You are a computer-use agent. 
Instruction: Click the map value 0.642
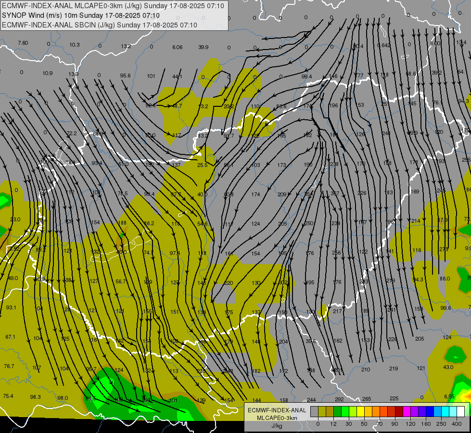click(x=383, y=45)
